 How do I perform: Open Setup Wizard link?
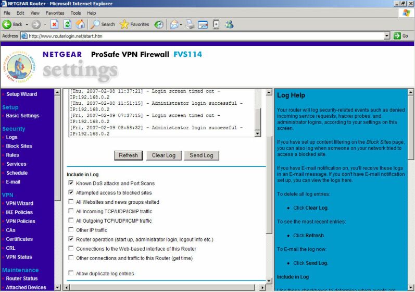(x=21, y=94)
